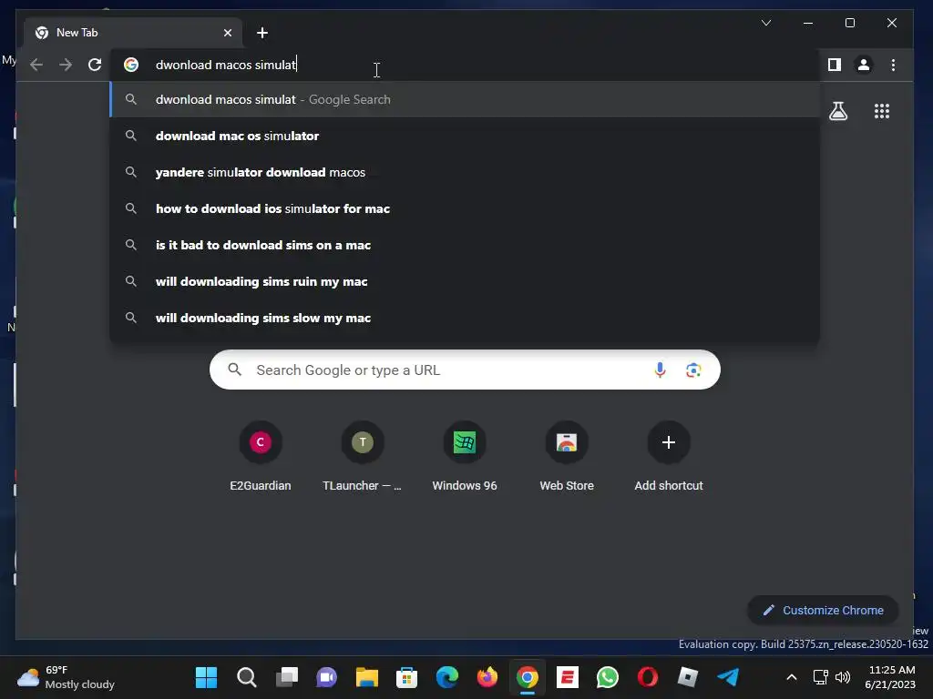The height and width of the screenshot is (699, 933).
Task: Open the Chrome profile menu
Action: 864,65
